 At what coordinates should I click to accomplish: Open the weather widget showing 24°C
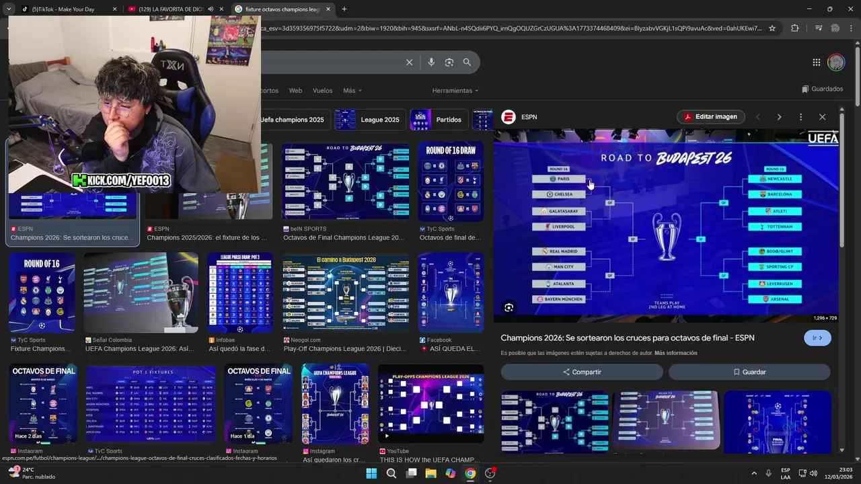click(x=32, y=473)
